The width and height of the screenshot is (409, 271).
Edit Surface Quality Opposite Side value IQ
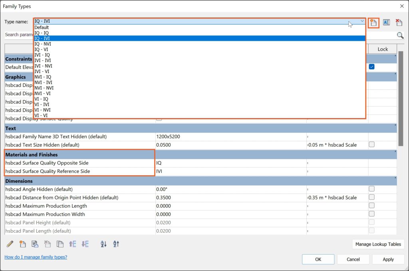click(231, 163)
